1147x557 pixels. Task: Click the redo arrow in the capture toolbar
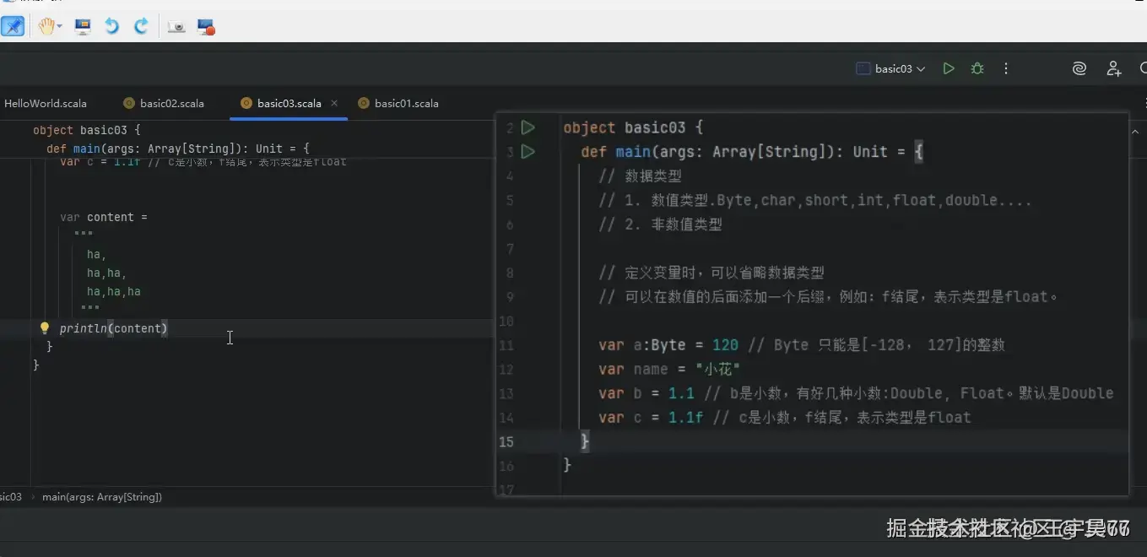[141, 26]
